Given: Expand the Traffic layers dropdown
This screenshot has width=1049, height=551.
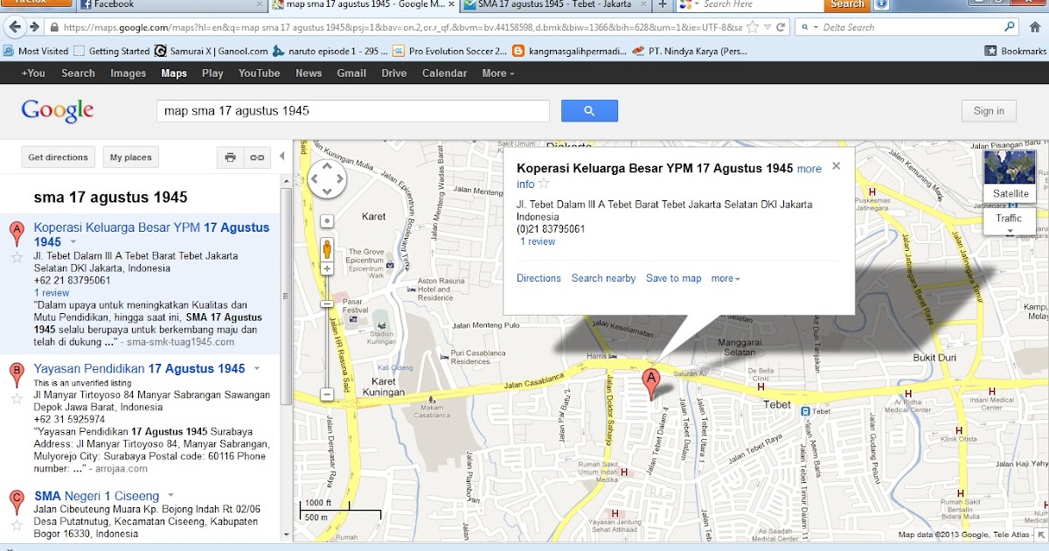Looking at the screenshot, I should 1010,222.
